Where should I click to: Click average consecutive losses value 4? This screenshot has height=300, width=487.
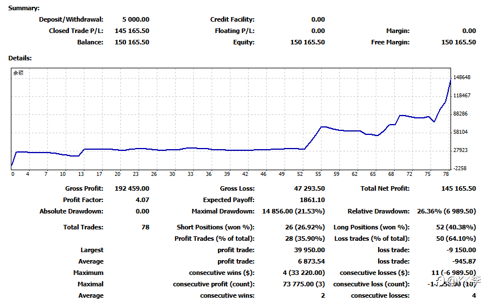tap(474, 295)
